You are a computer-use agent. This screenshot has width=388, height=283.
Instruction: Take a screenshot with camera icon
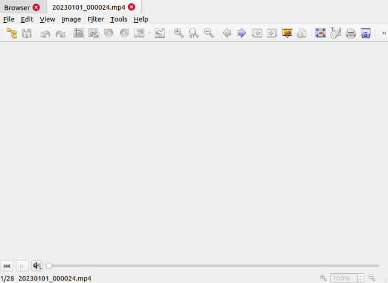coord(366,33)
